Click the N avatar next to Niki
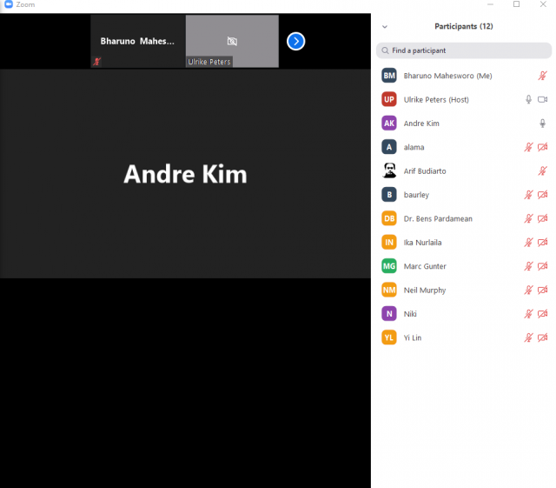The width and height of the screenshot is (556, 488). click(389, 314)
